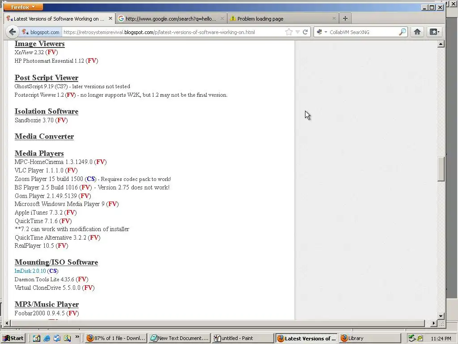This screenshot has width=458, height=344.
Task: Click the horizontal scrollbar left arrow
Action: pos(6,323)
